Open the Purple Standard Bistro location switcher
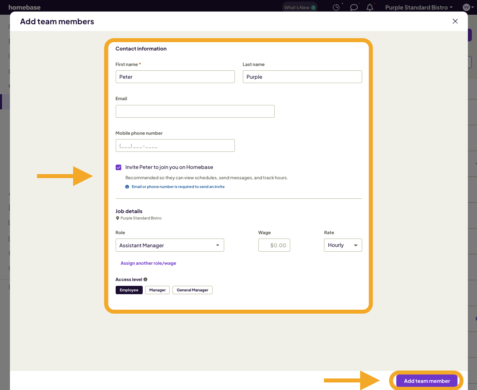This screenshot has width=477, height=390. (x=419, y=7)
